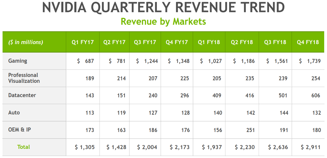Select the "Q3 FY18" column header

(x=275, y=42)
